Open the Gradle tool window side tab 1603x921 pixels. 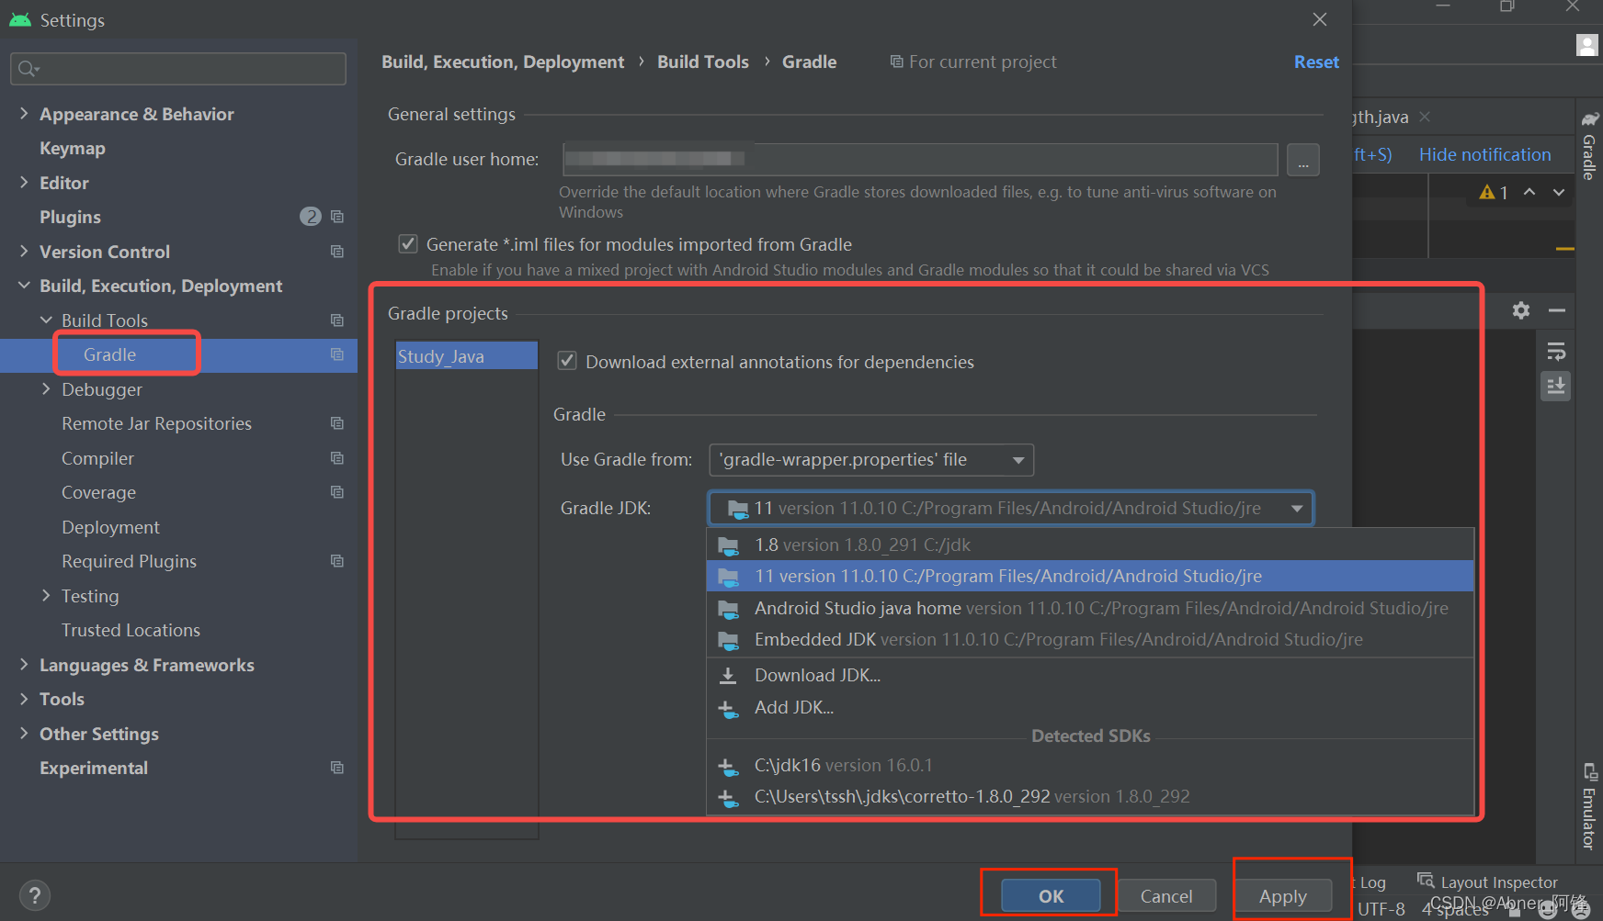pyautogui.click(x=1589, y=147)
